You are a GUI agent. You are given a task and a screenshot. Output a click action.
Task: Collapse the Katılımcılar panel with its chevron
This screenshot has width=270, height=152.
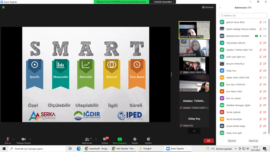point(220,8)
